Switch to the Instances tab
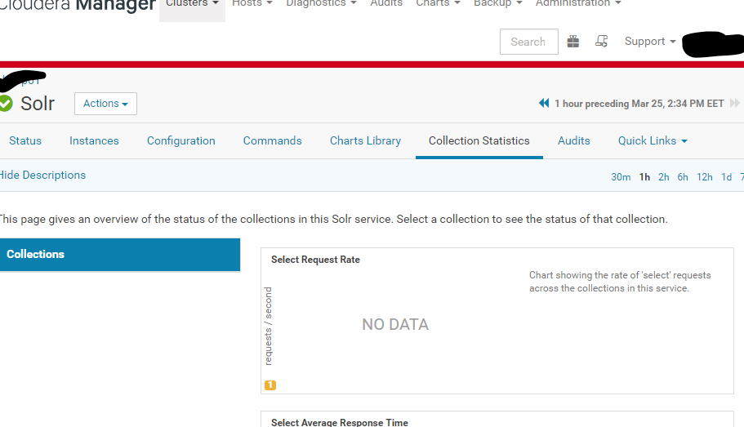 tap(94, 141)
